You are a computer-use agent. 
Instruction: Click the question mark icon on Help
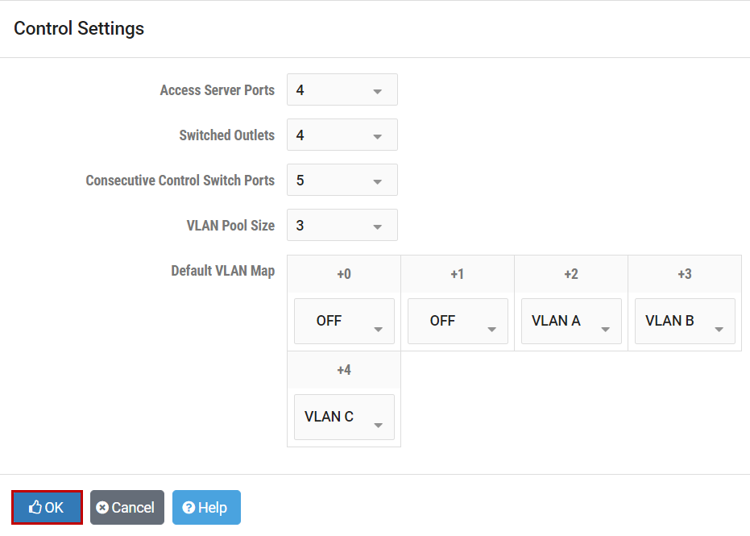pyautogui.click(x=190, y=507)
